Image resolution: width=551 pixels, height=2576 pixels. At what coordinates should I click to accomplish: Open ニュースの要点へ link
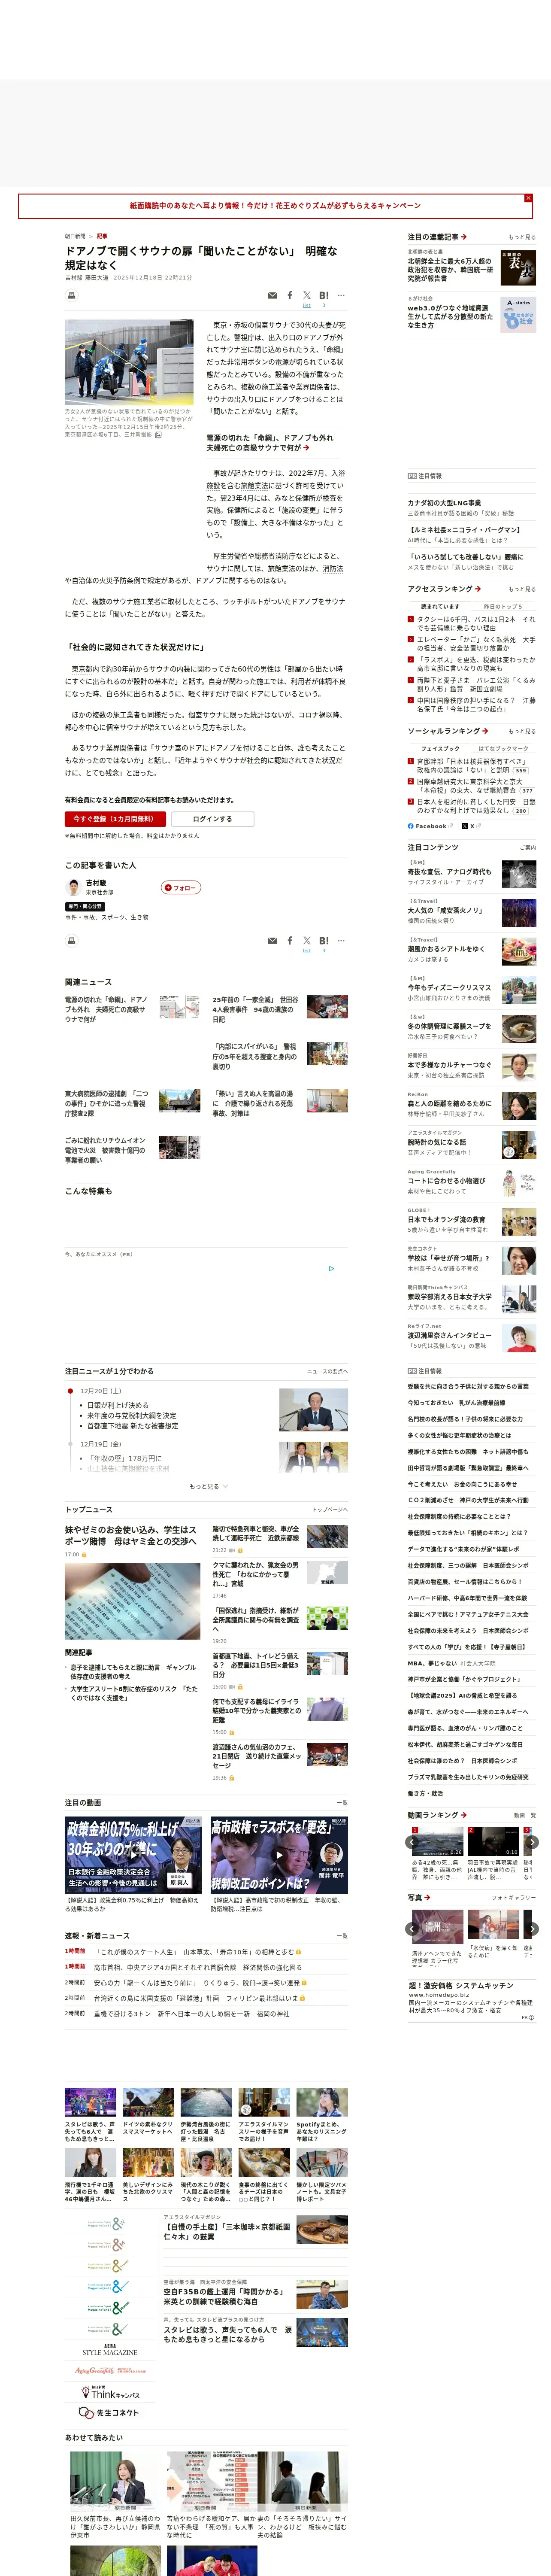click(x=327, y=1371)
